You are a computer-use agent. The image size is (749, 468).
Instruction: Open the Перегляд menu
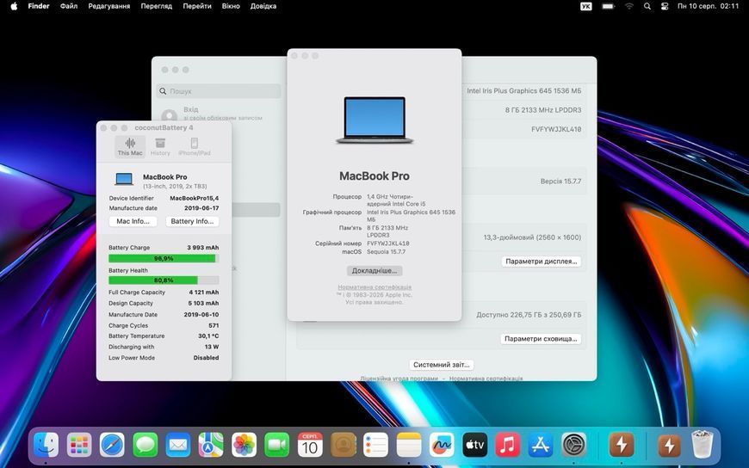tap(156, 6)
